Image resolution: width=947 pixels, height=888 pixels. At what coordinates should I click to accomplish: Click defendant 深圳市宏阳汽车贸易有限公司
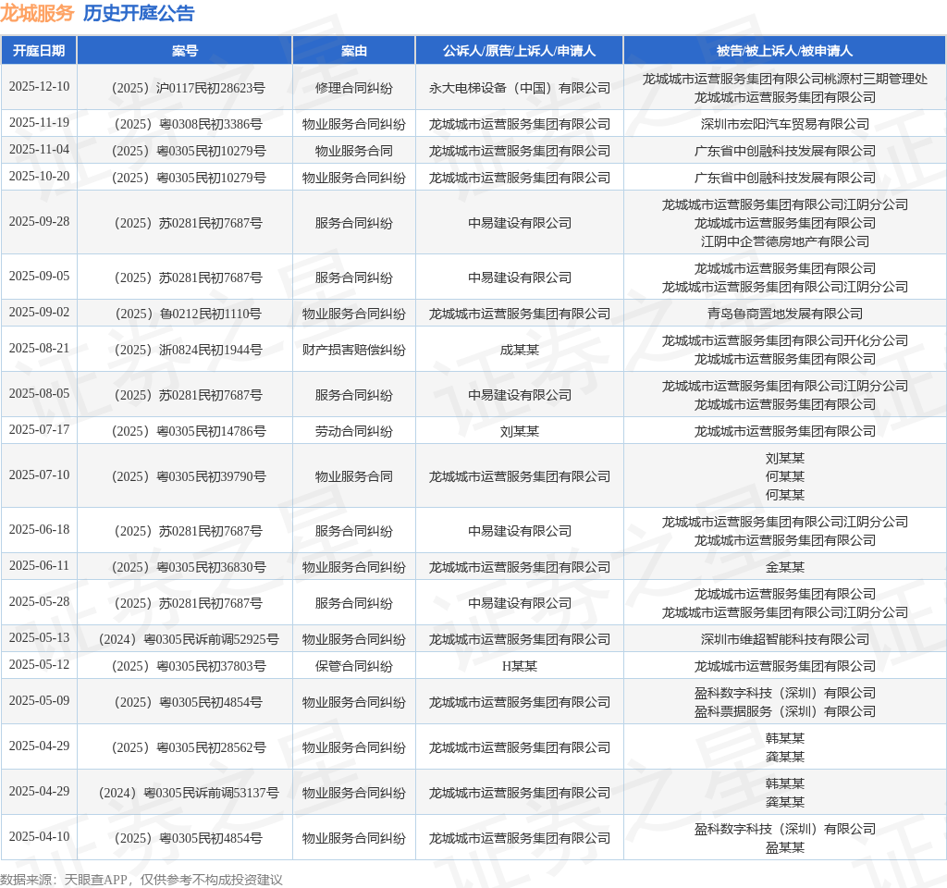784,125
